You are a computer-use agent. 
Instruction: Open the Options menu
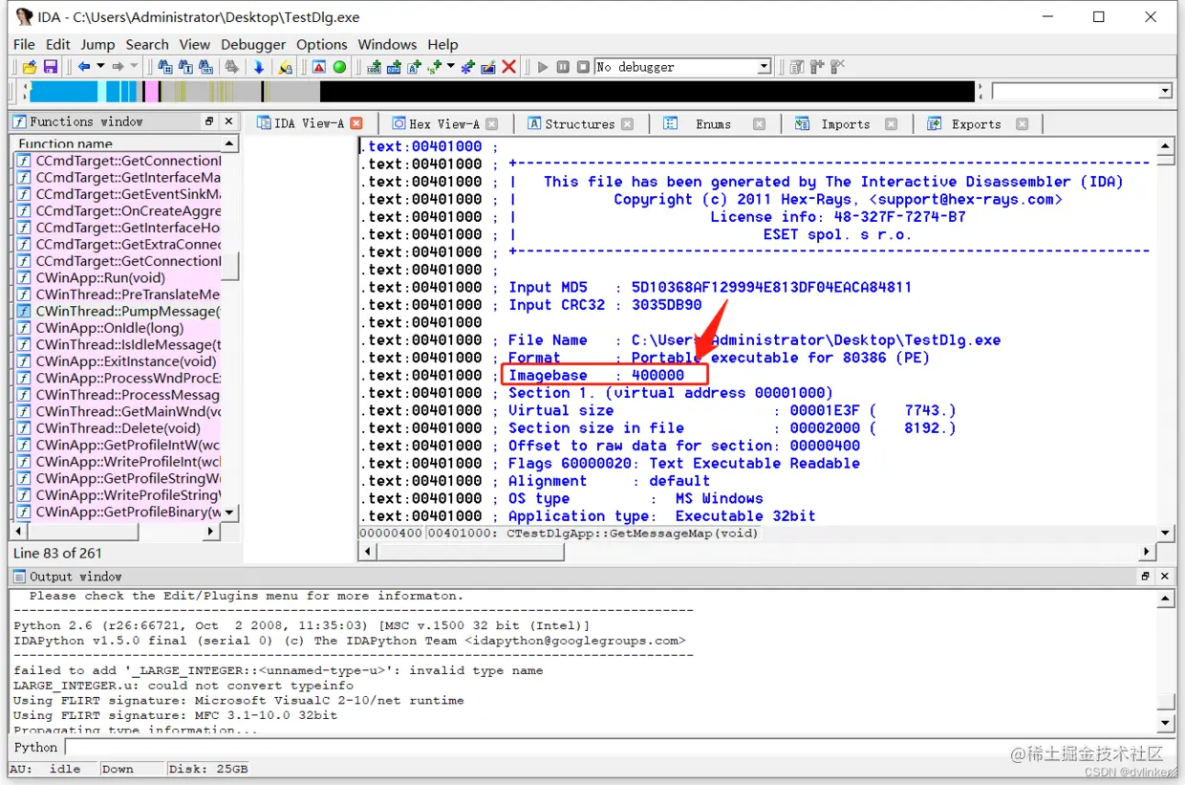point(322,44)
